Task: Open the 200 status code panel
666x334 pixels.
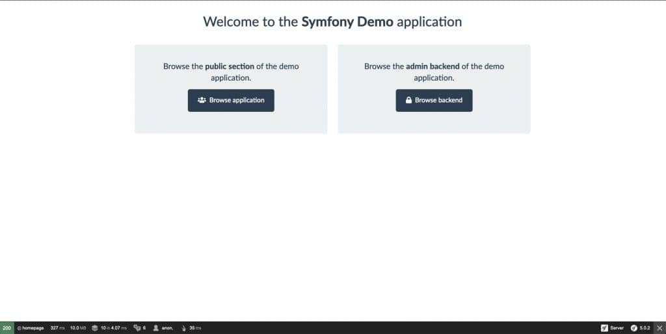Action: point(7,328)
